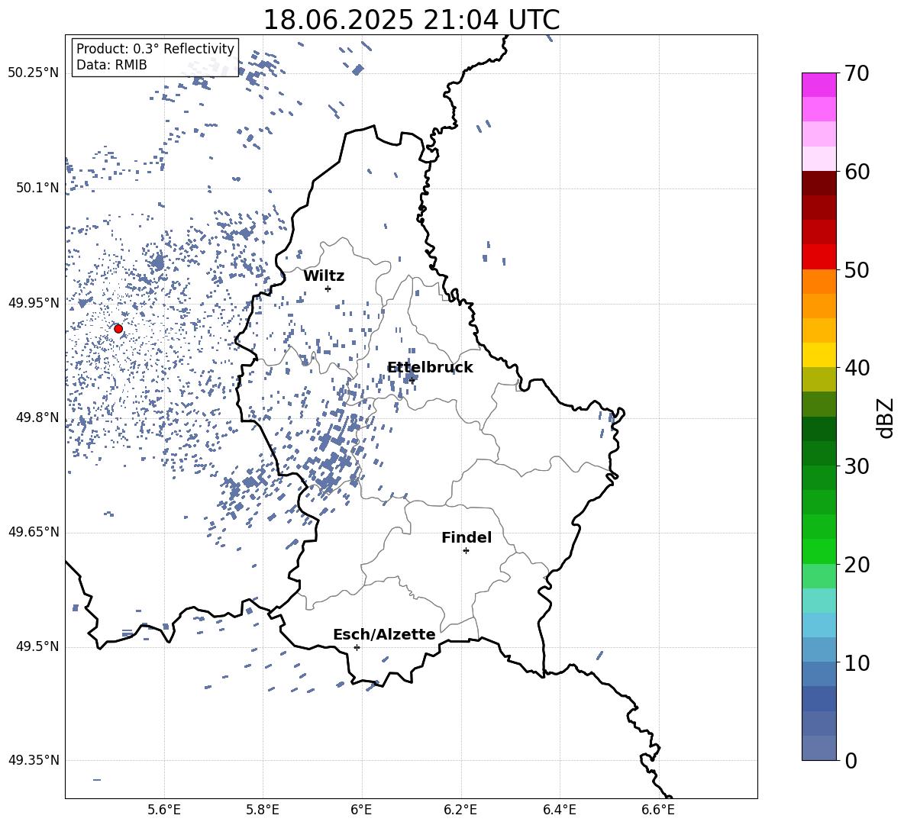Click the Findel station cross marker
Viewport: 904px width, 825px height.
(x=466, y=551)
